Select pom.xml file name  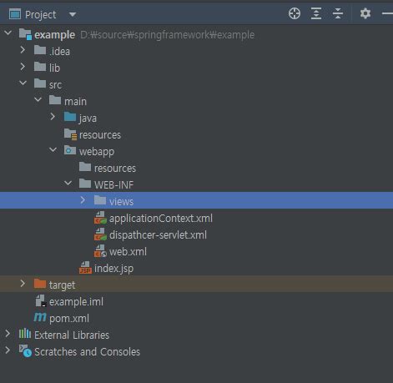69,319
